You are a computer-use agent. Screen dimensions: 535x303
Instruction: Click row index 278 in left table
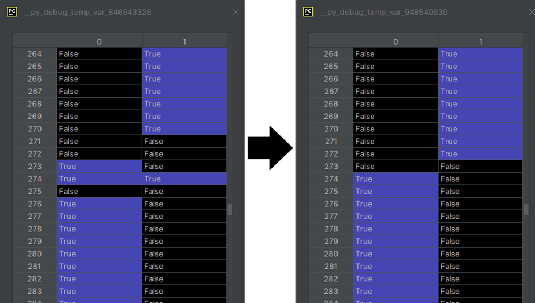pos(35,229)
